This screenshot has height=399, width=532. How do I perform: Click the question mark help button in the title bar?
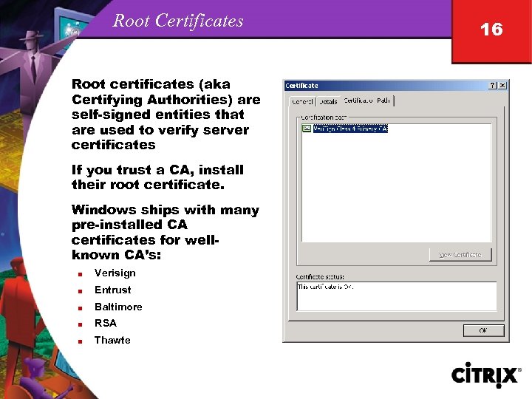pos(492,86)
